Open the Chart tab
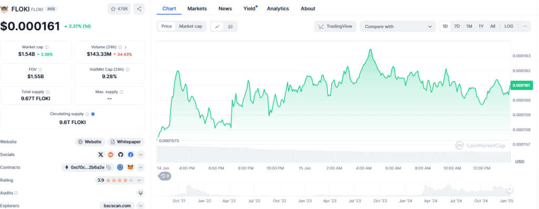The image size is (539, 209). (x=169, y=8)
